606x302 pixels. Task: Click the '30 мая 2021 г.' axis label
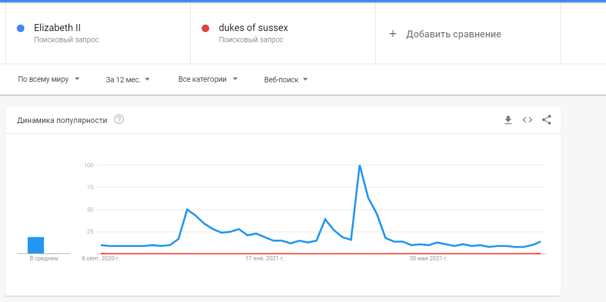tap(429, 258)
